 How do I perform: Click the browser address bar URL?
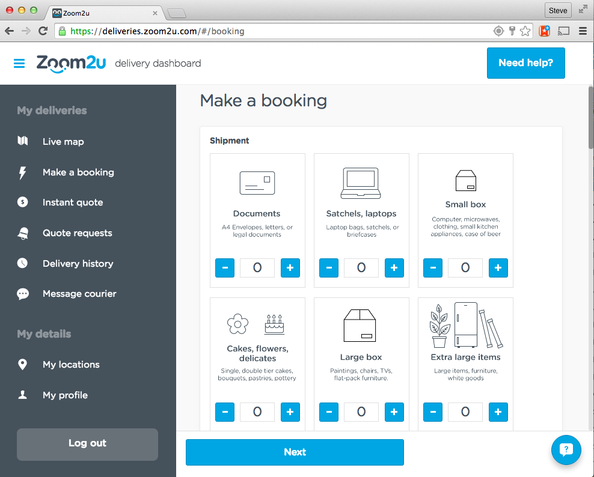click(157, 31)
